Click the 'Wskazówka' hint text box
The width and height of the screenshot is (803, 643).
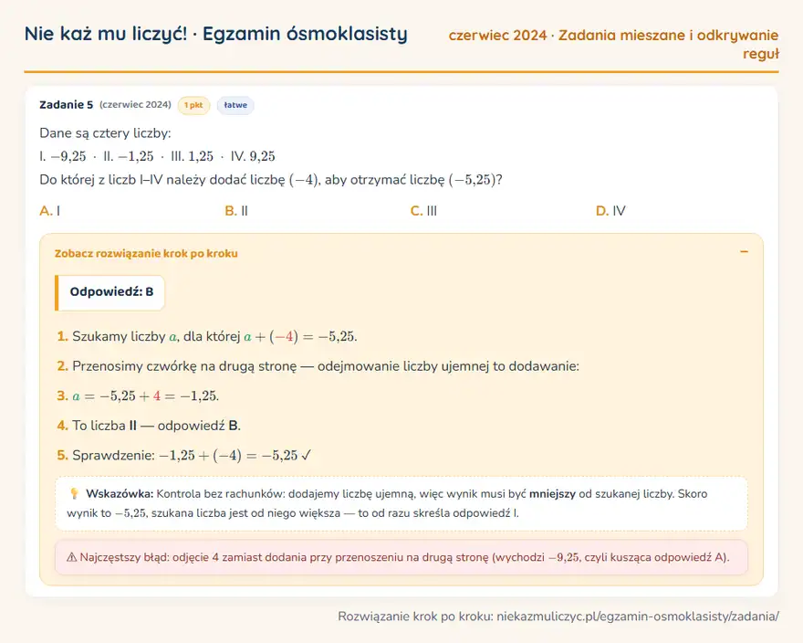(x=401, y=503)
